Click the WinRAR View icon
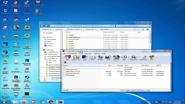This screenshot has height=104, width=185. click(92, 58)
